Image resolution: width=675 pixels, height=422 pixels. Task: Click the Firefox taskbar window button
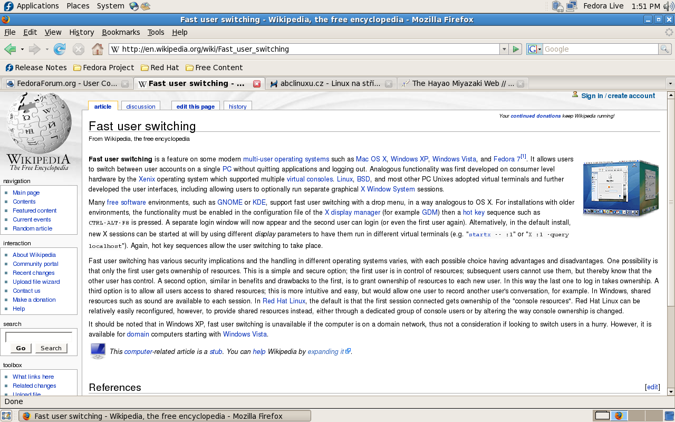coord(165,416)
